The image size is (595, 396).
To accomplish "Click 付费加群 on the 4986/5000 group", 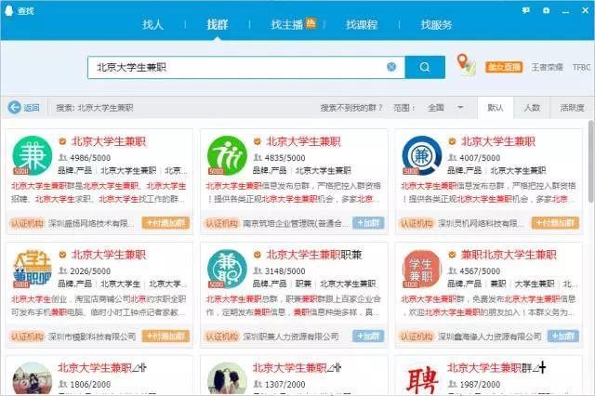I will pyautogui.click(x=165, y=223).
